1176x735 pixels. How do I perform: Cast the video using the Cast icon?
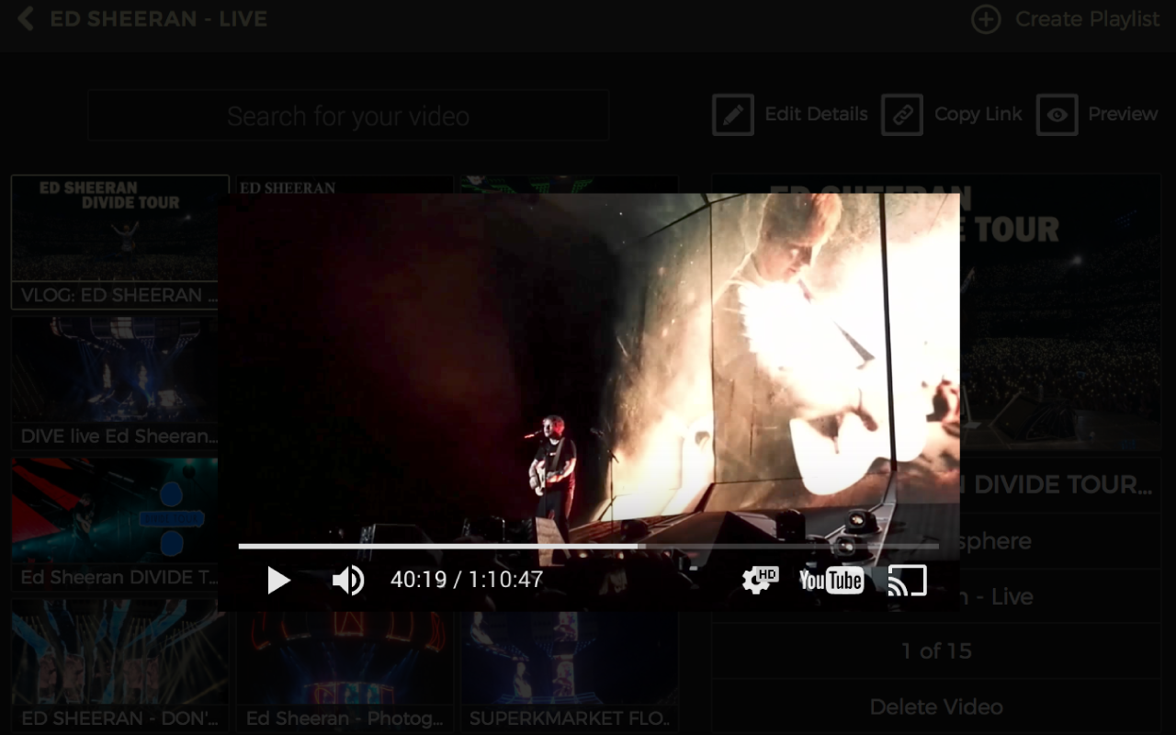tap(907, 581)
